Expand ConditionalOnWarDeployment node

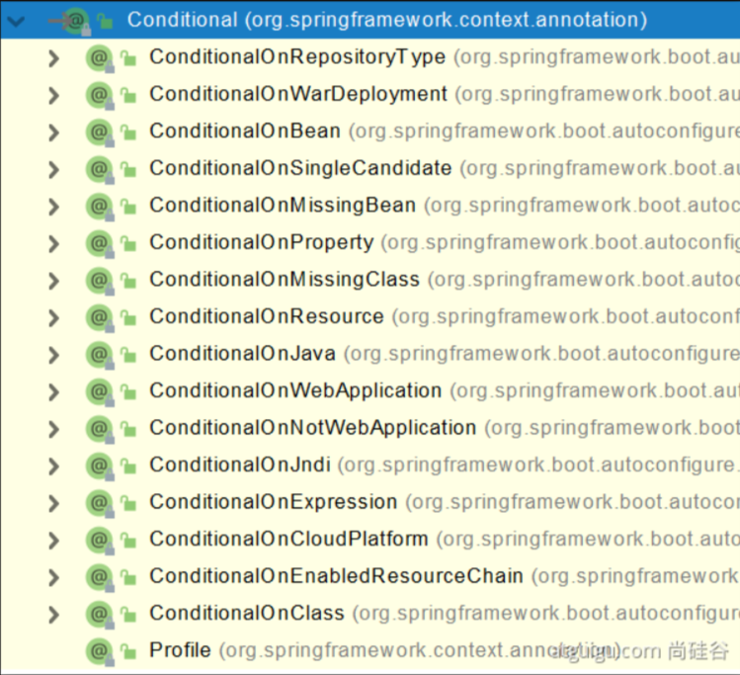(x=53, y=96)
